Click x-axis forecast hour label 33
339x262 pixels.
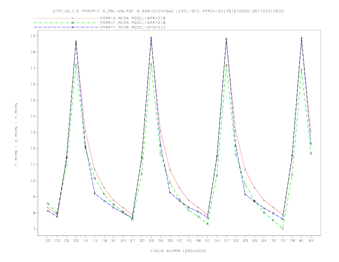151,241
